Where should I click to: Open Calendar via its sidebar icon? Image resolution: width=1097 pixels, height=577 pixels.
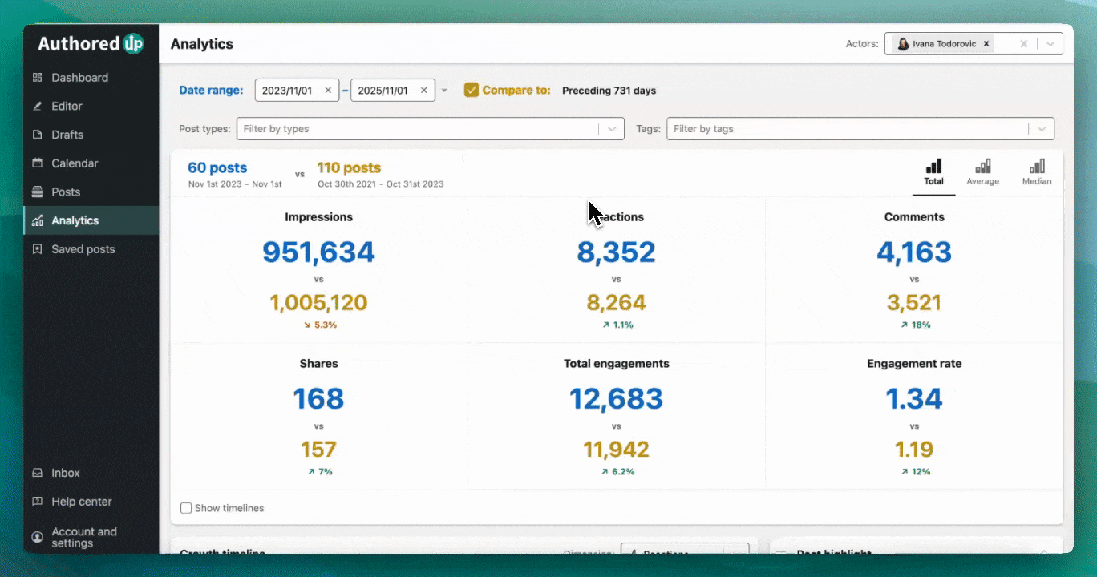(x=37, y=163)
